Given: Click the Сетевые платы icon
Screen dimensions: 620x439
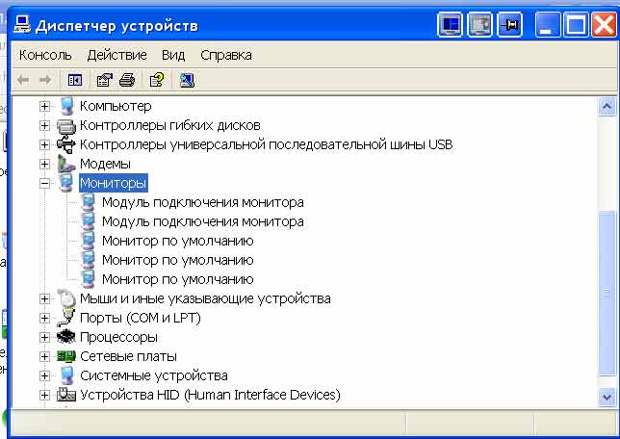Looking at the screenshot, I should pyautogui.click(x=65, y=356).
